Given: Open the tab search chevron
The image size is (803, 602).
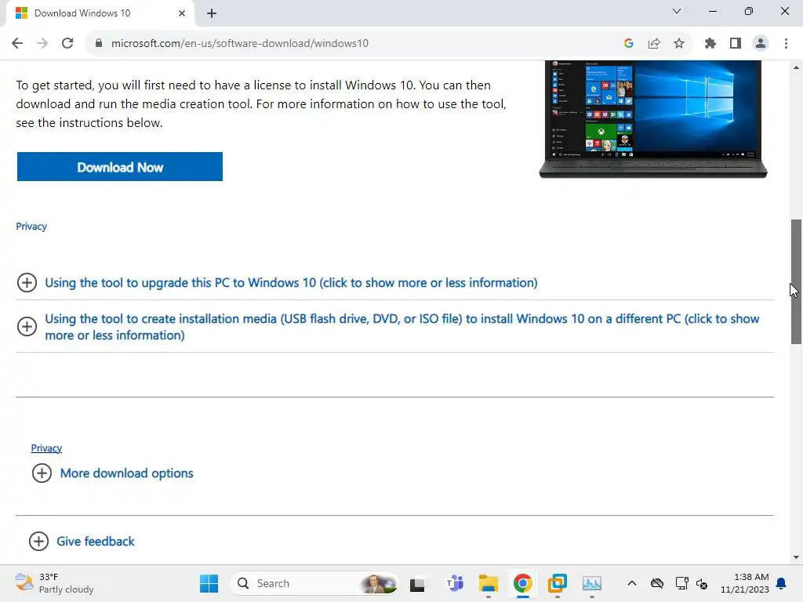Looking at the screenshot, I should 677,11.
